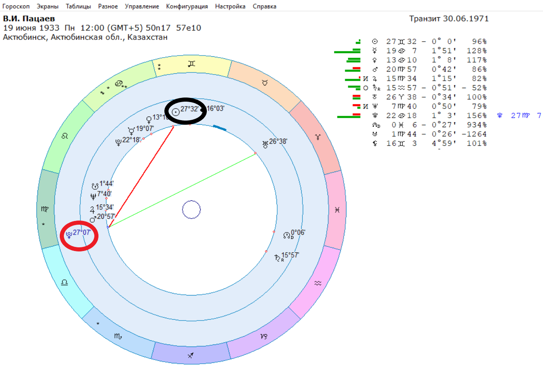This screenshot has width=543, height=372.
Task: Click the Jupiter glyph at 15°34' on the wheel
Action: click(x=92, y=209)
